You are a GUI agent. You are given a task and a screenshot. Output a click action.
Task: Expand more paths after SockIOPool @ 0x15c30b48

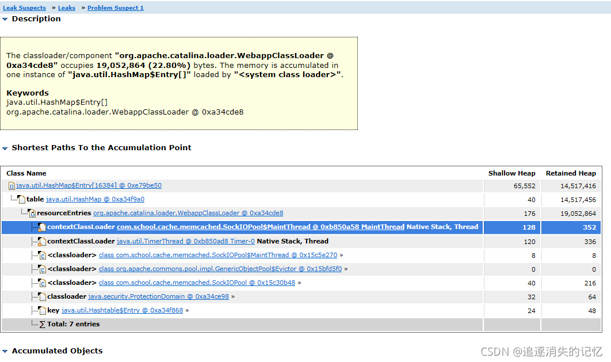(299, 283)
